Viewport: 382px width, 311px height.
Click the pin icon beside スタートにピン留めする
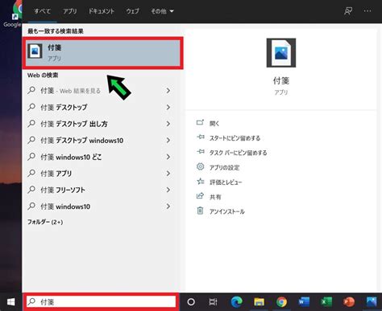(200, 137)
